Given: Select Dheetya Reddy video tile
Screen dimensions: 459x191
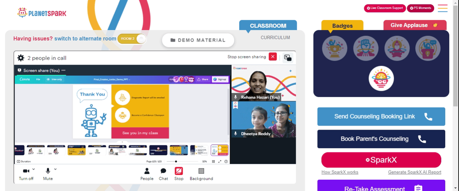Looking at the screenshot, I should click(x=263, y=120).
